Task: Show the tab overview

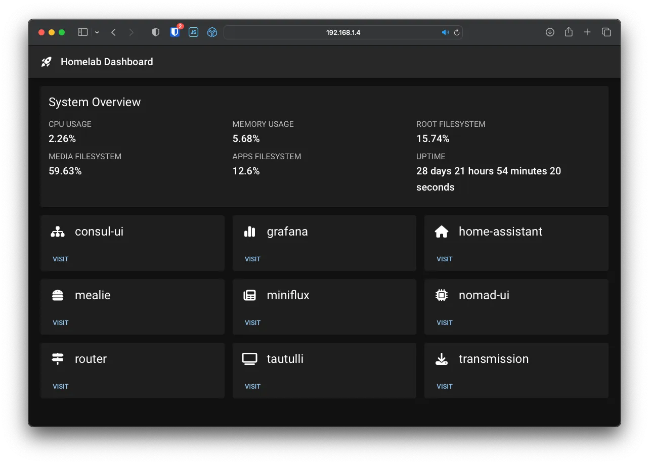Action: coord(607,32)
